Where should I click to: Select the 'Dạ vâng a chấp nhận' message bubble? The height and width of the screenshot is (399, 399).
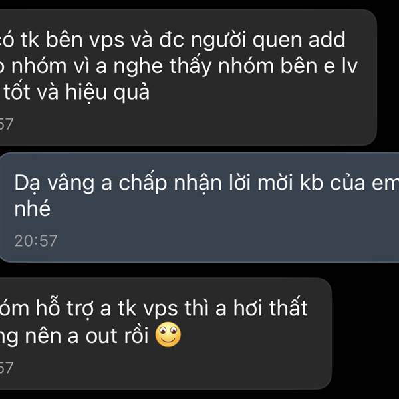coord(199,207)
